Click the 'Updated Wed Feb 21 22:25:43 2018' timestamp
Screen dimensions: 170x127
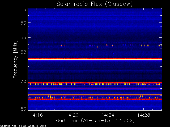pos(23,126)
